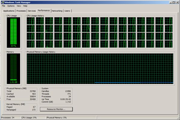Open the File menu
180x120 pixels.
(3, 6)
